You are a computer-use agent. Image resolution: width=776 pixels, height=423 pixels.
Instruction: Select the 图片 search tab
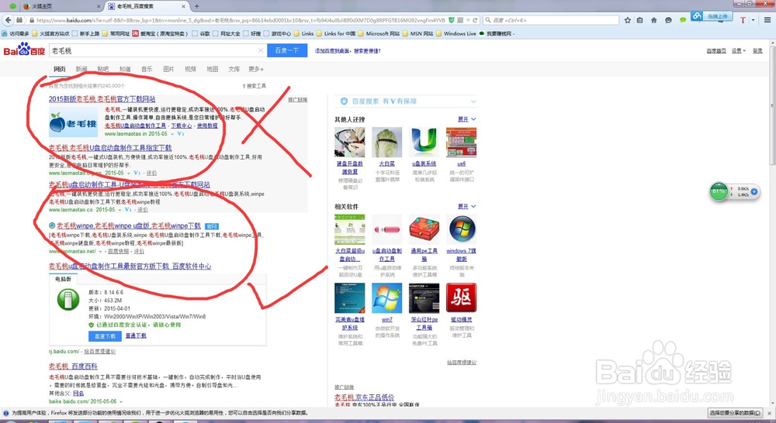pyautogui.click(x=168, y=69)
